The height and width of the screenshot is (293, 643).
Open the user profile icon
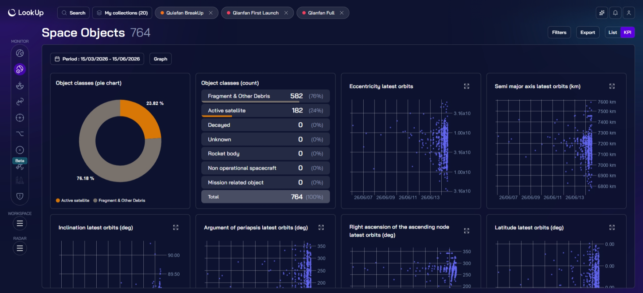(x=629, y=13)
